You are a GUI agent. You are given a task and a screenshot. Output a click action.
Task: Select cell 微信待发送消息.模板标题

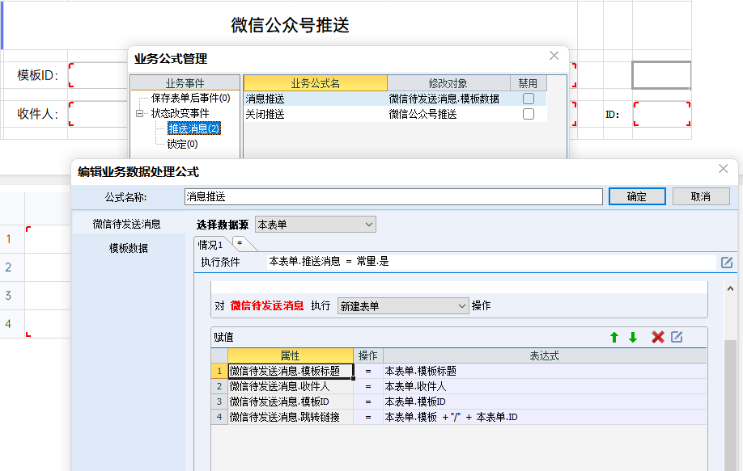(x=291, y=371)
